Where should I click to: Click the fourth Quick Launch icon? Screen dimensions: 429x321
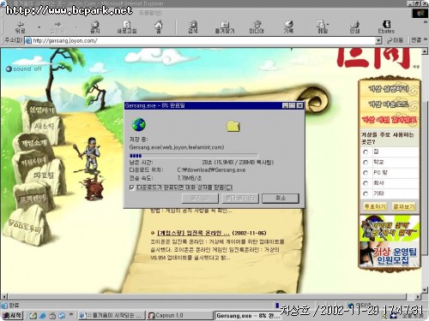(x=62, y=315)
